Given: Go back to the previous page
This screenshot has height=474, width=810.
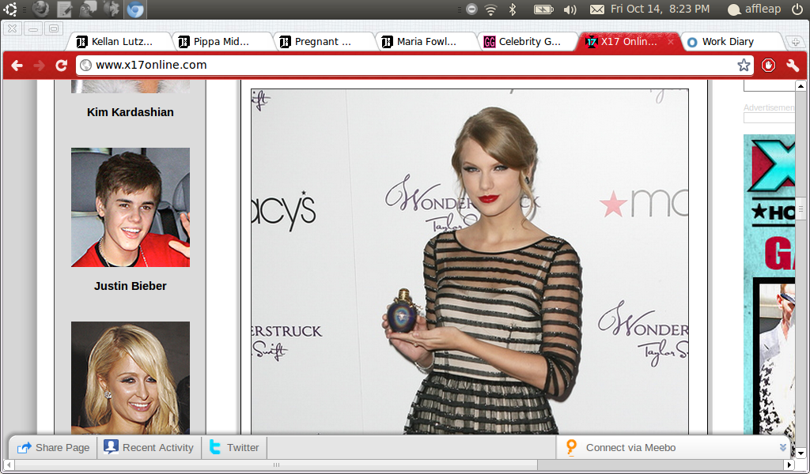Looking at the screenshot, I should pos(17,65).
